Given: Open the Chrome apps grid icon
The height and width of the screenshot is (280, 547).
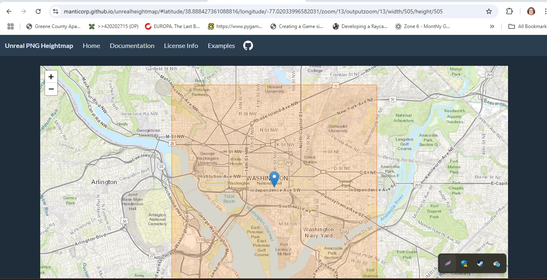Looking at the screenshot, I should click(x=11, y=26).
